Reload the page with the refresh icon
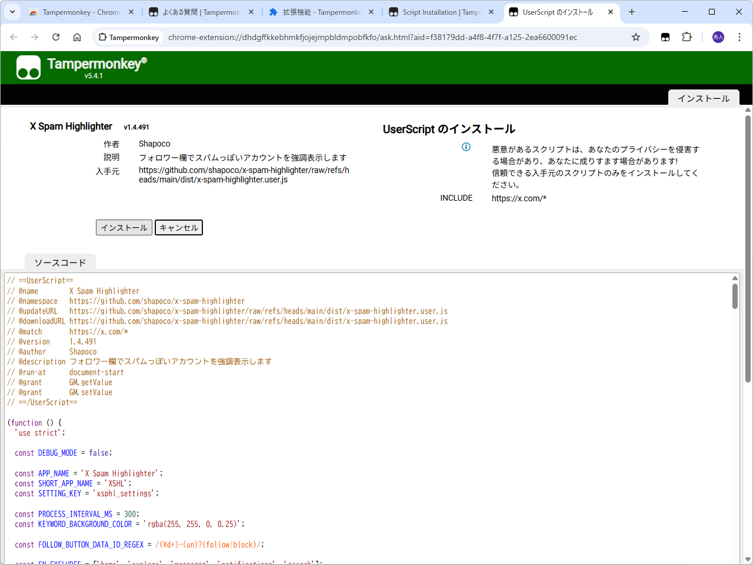The height and width of the screenshot is (565, 753). (x=56, y=36)
